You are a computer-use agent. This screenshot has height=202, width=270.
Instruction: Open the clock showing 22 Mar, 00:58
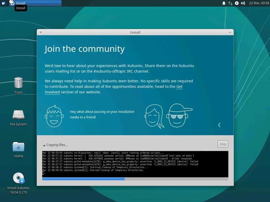(259, 3)
